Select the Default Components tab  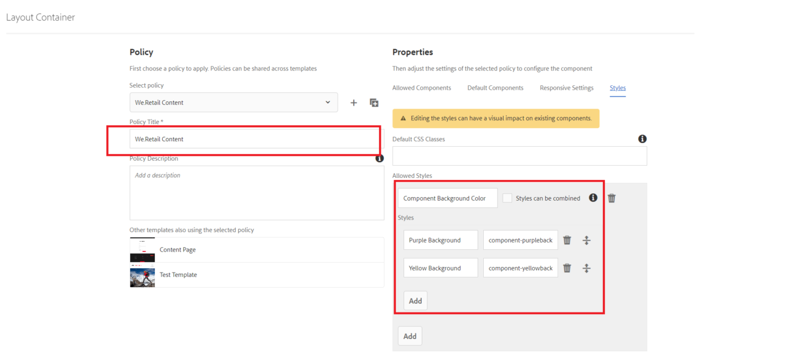(495, 88)
